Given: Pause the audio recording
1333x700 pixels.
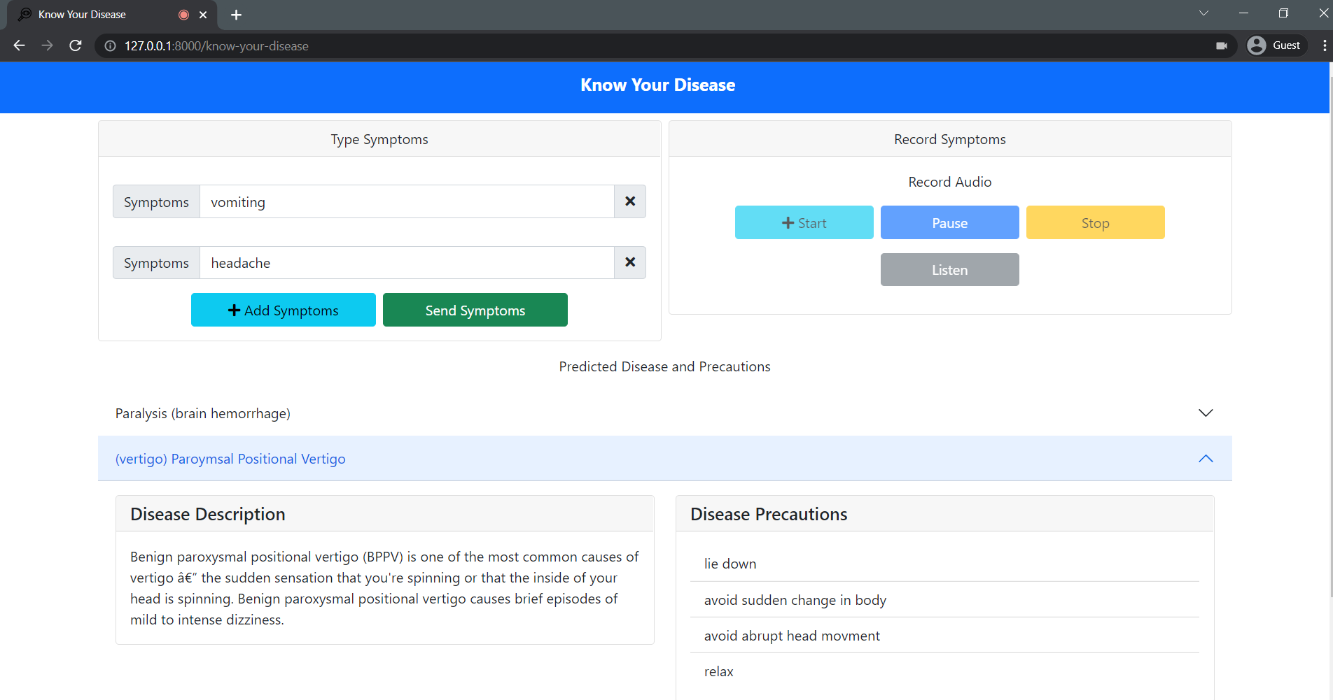Looking at the screenshot, I should pos(950,222).
